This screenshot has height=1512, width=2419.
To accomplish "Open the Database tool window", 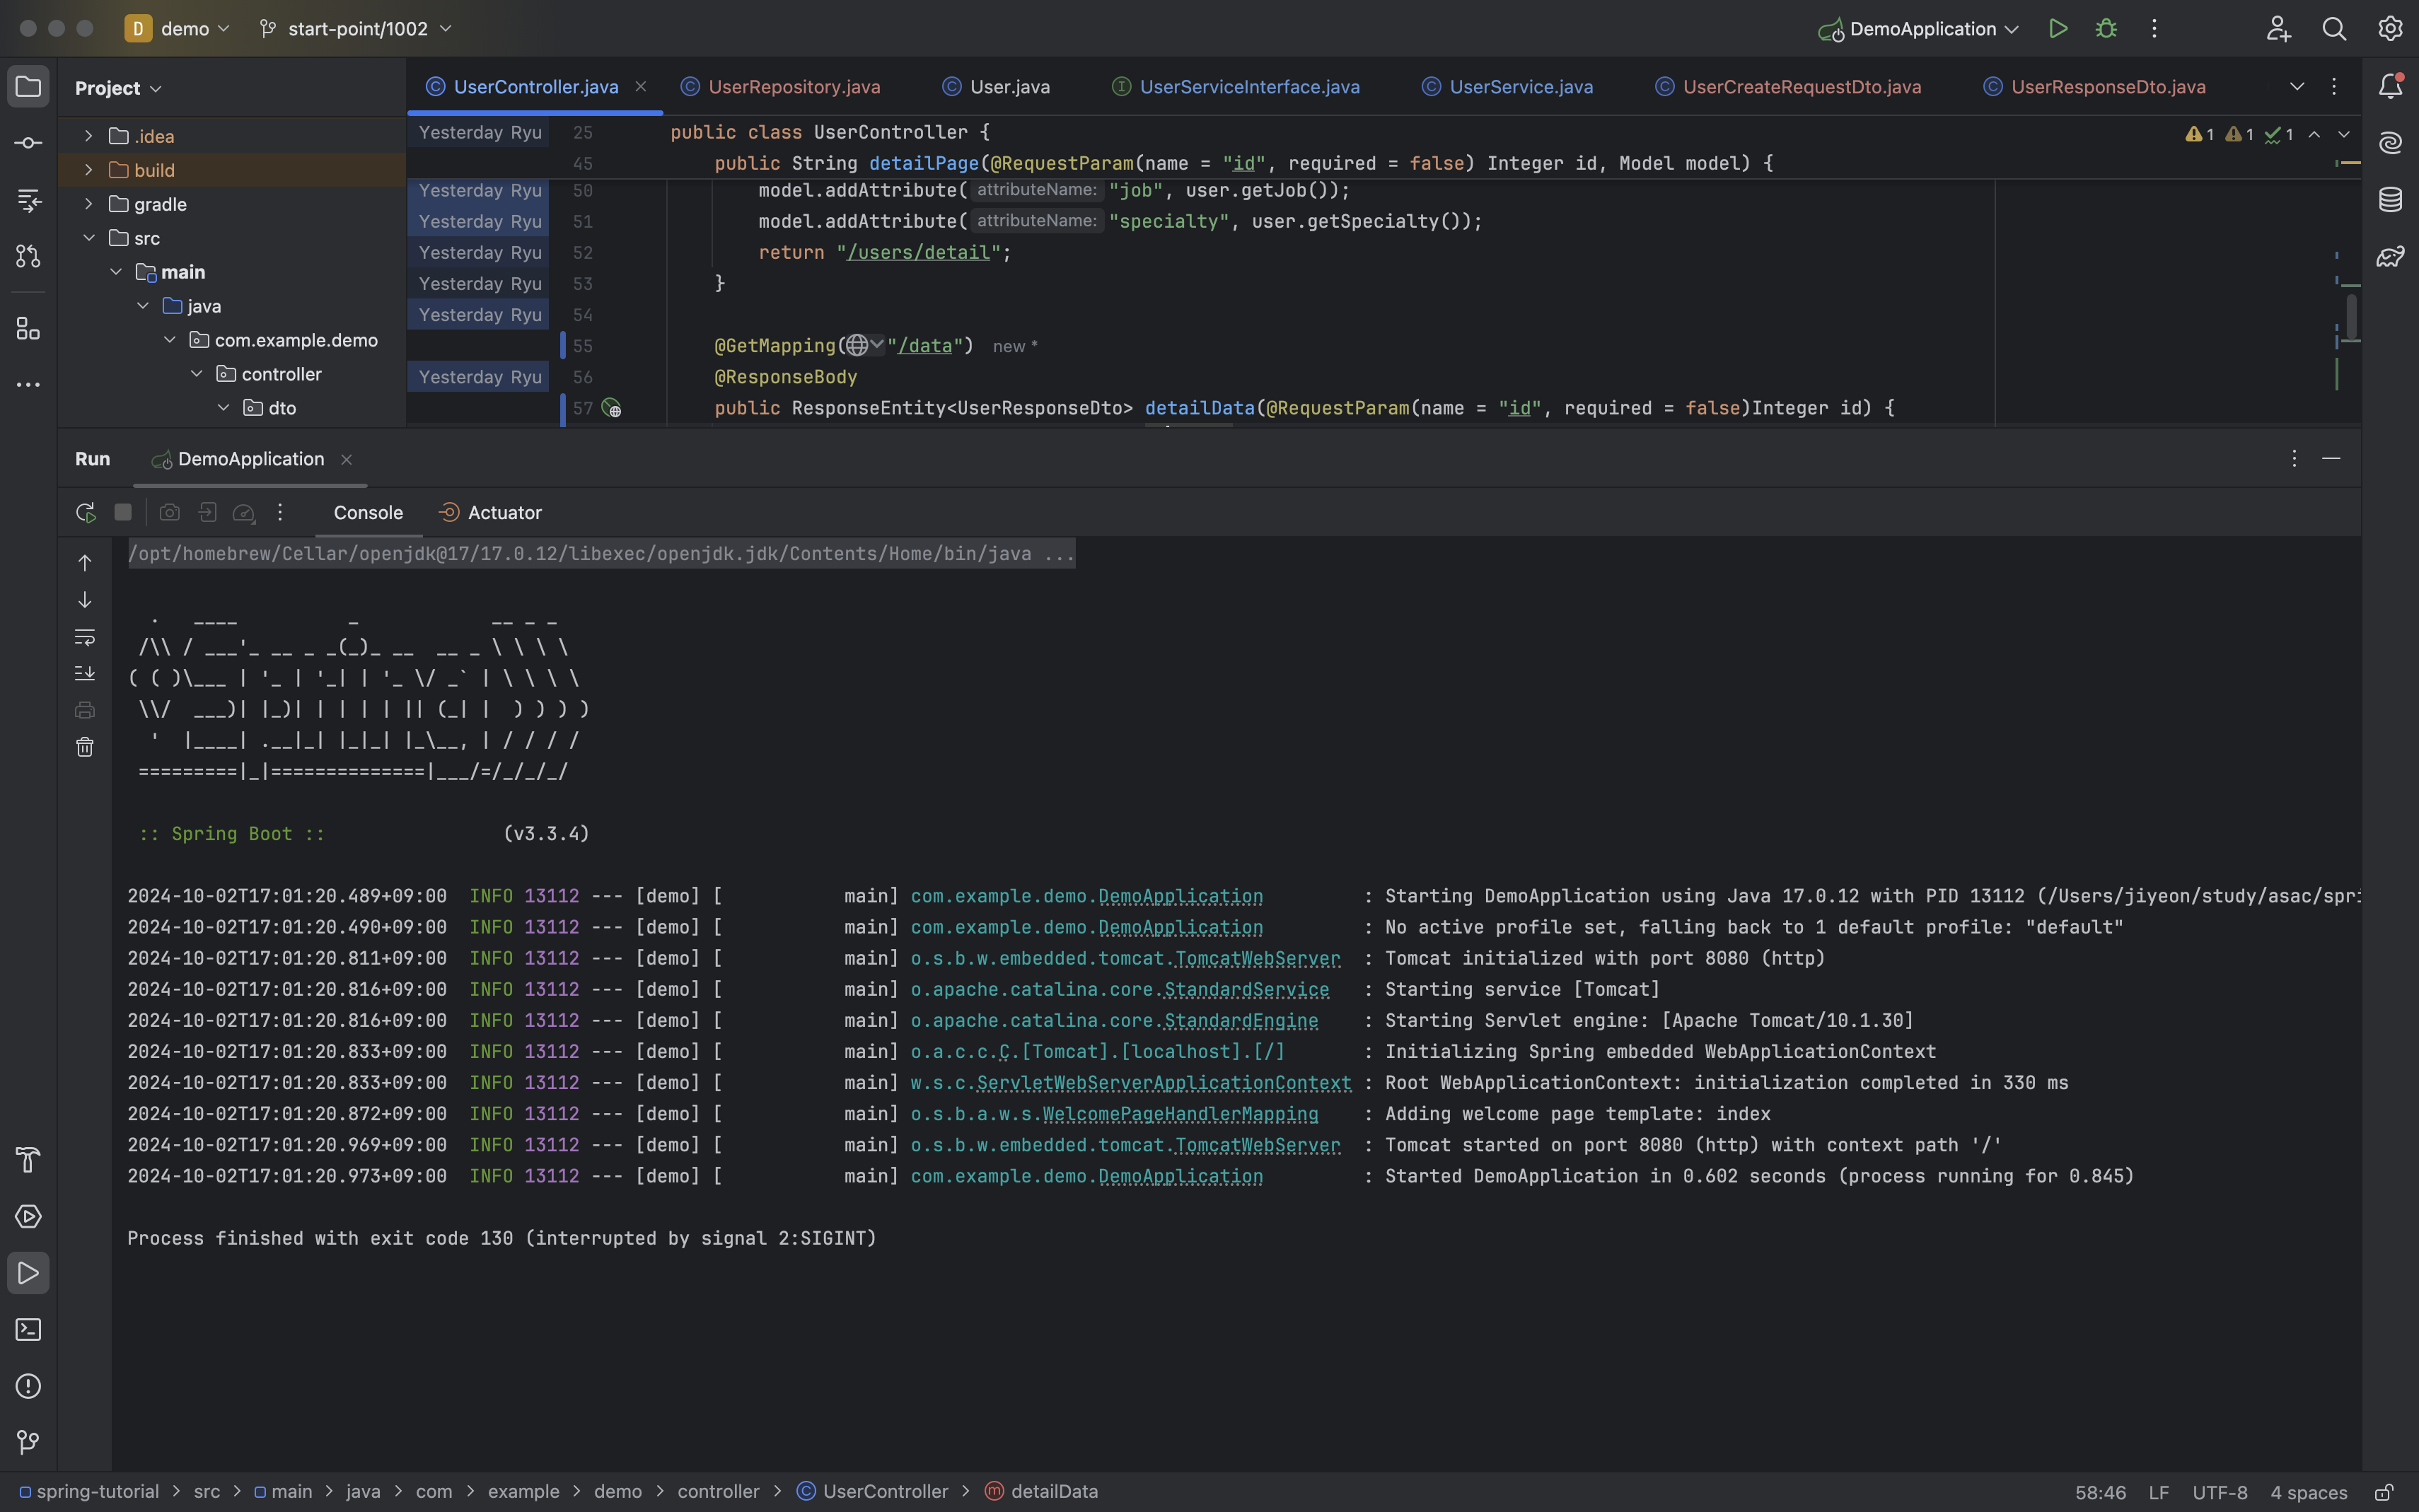I will [x=2390, y=200].
